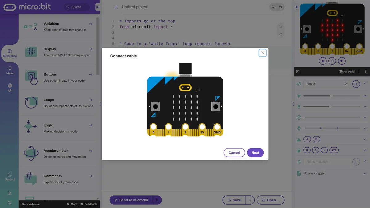Open the Accelerometer reference topic
Image resolution: width=370 pixels, height=208 pixels.
(58, 153)
